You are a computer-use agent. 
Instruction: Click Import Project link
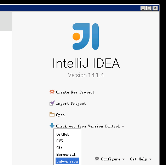pyautogui.click(x=71, y=103)
